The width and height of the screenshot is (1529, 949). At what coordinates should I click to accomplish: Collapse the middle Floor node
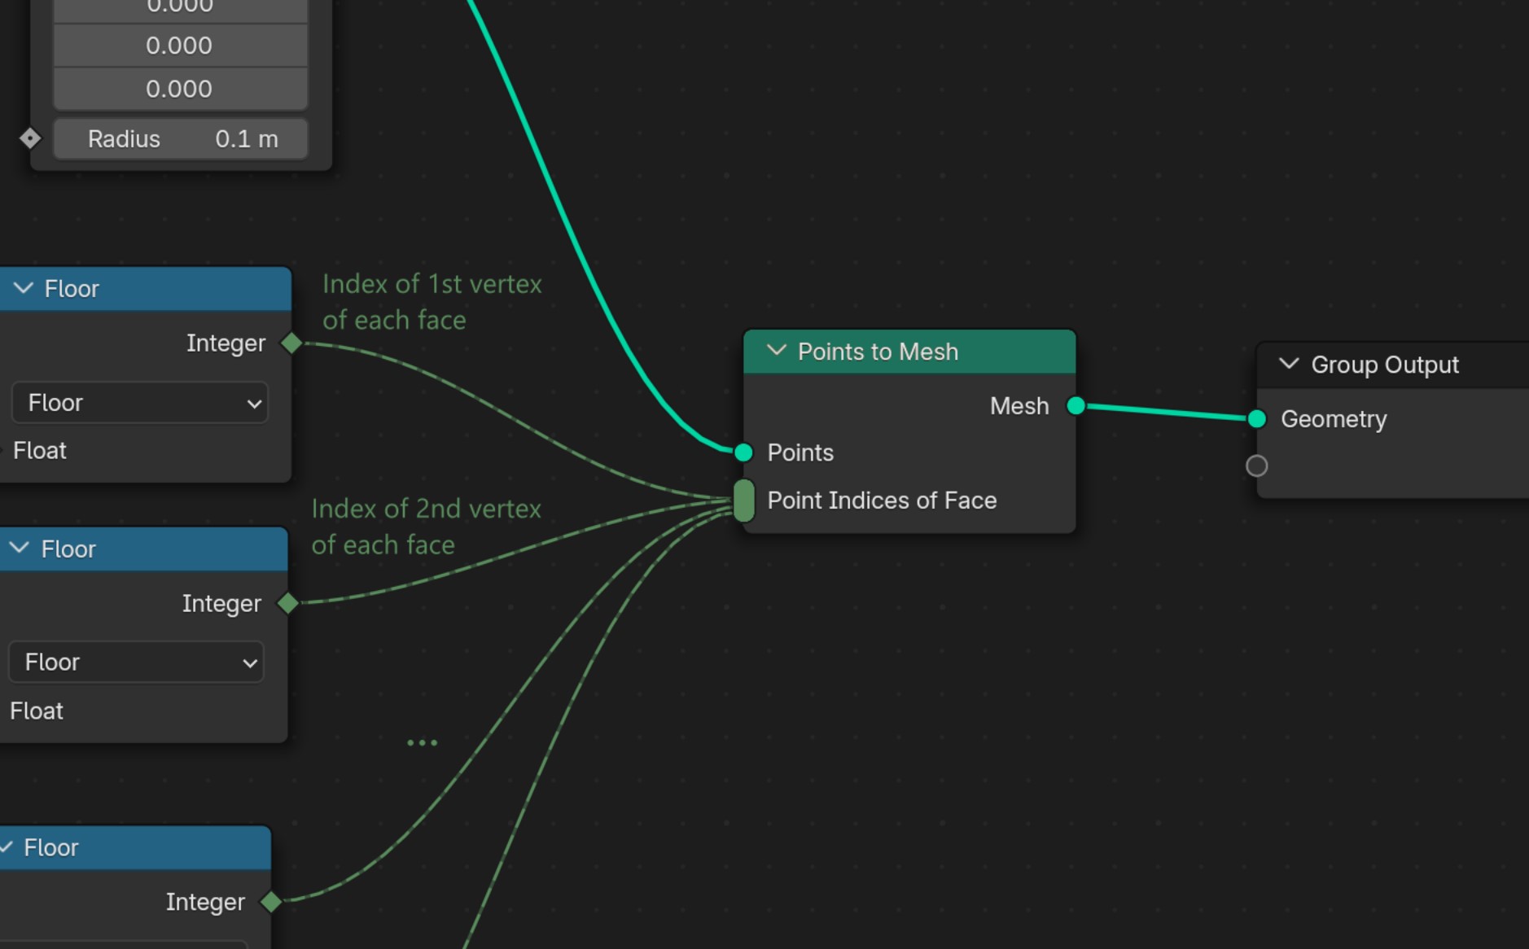(20, 549)
